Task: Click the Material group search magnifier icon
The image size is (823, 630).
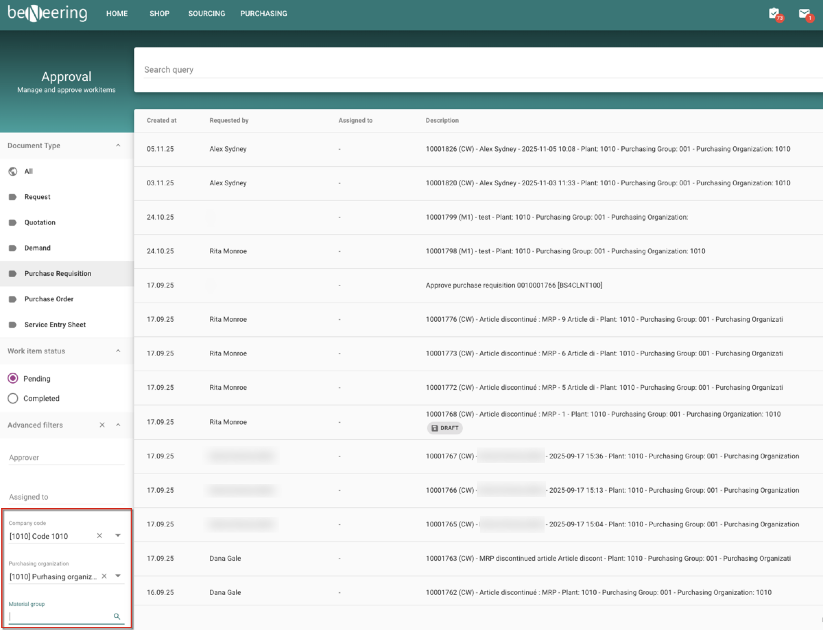Action: click(117, 616)
